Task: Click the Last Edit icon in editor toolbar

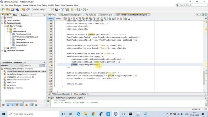Action: point(65,19)
